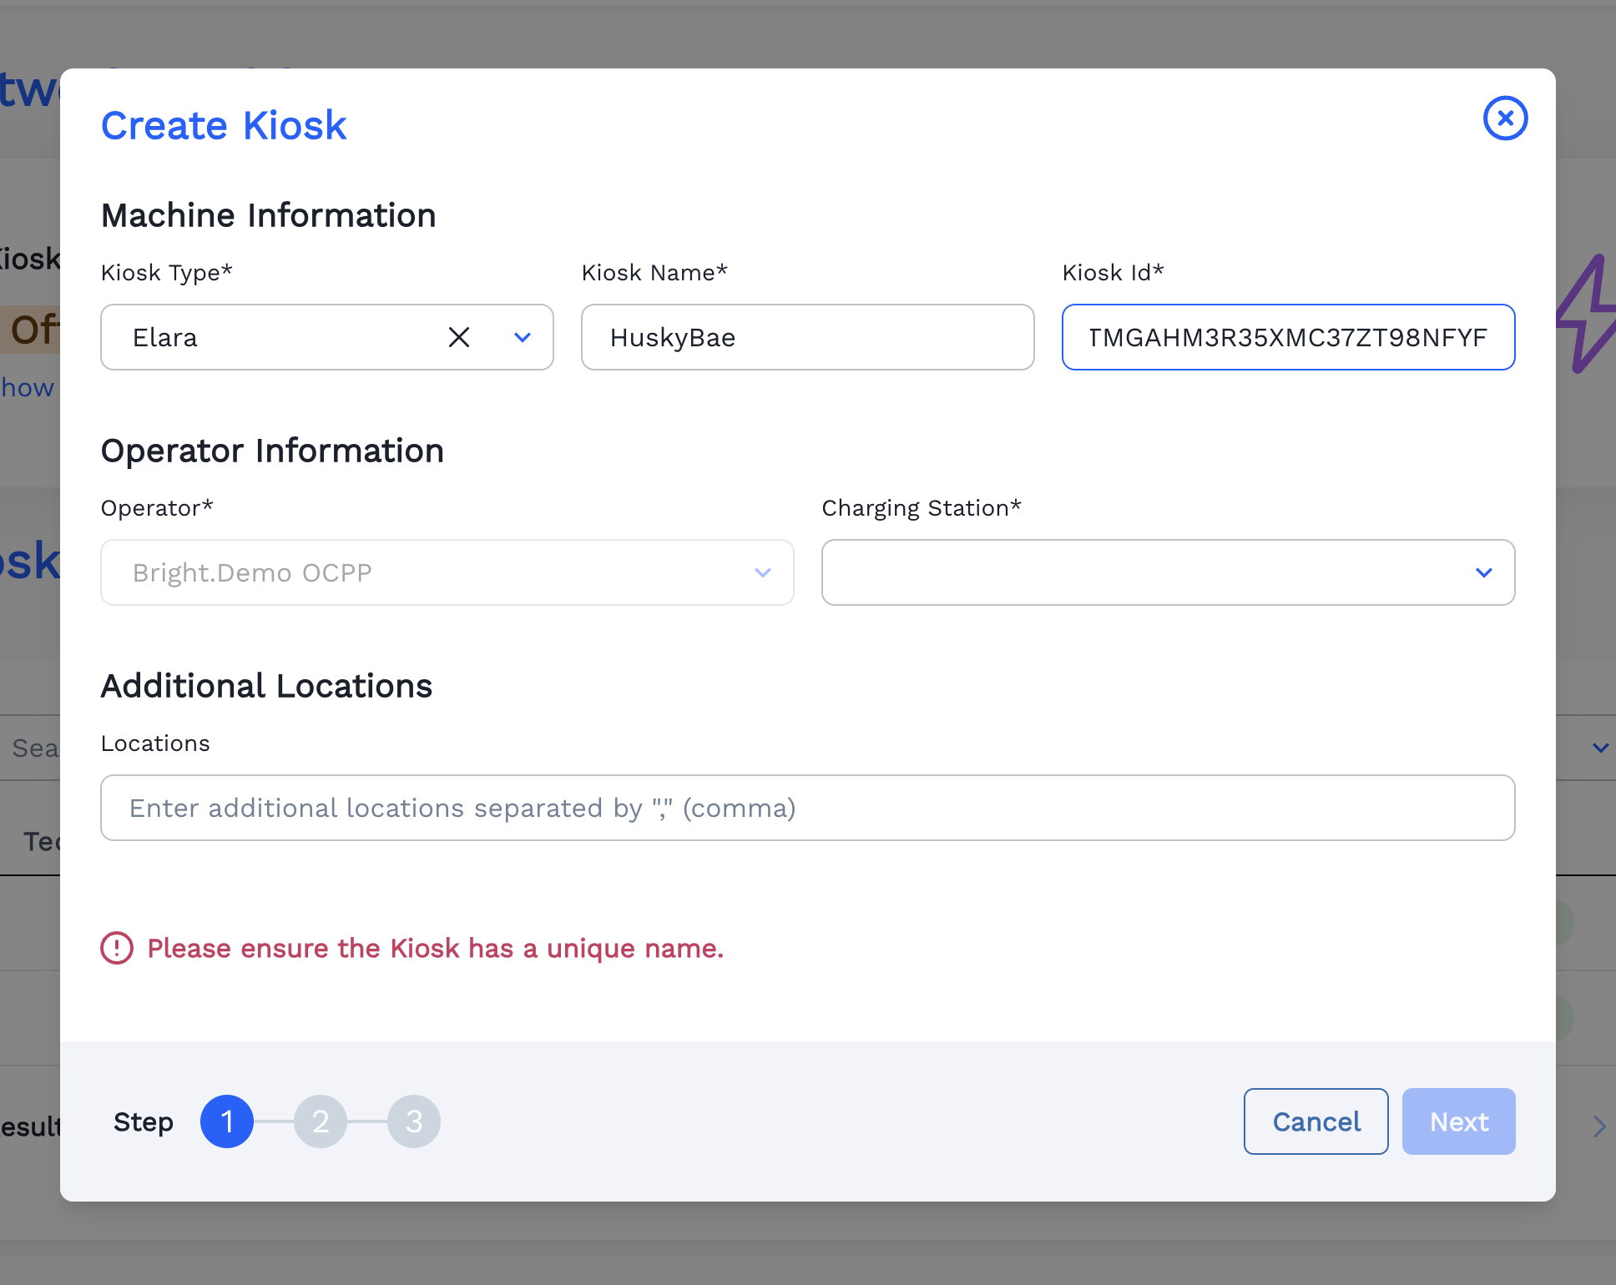This screenshot has width=1616, height=1285.
Task: Click the additional Locations input field
Action: (x=807, y=808)
